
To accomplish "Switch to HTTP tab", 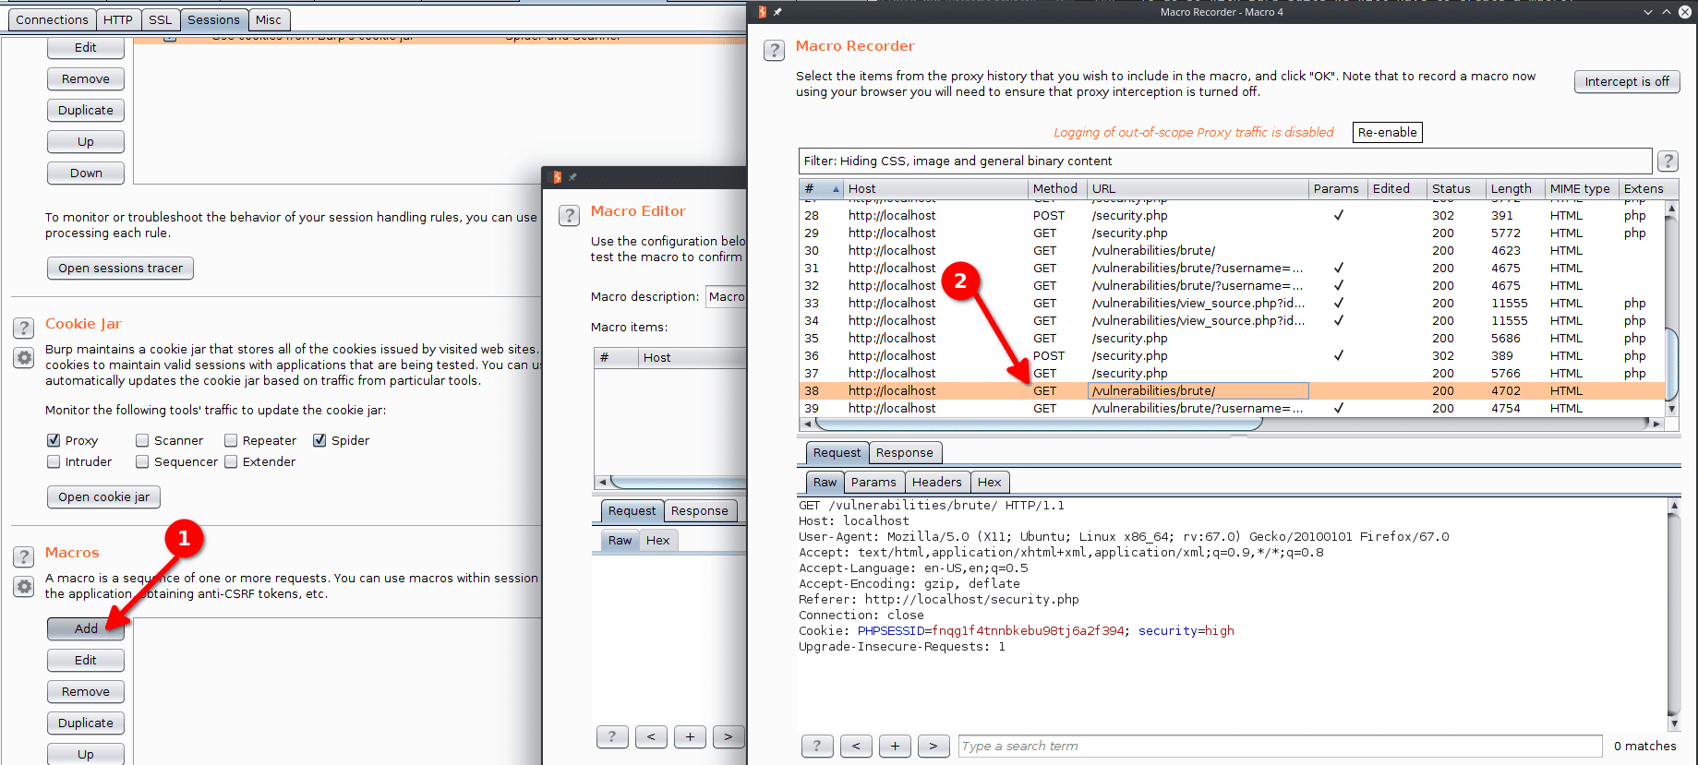I will click(x=118, y=19).
